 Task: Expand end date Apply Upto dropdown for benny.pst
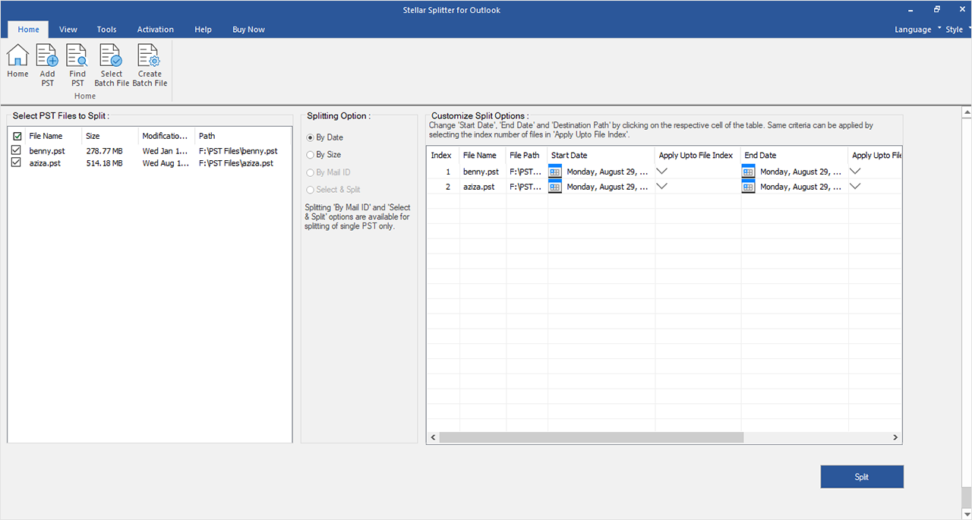pyautogui.click(x=855, y=172)
